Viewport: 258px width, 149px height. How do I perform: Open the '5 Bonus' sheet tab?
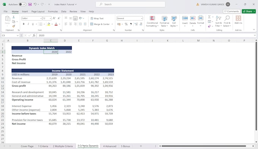click(126, 146)
